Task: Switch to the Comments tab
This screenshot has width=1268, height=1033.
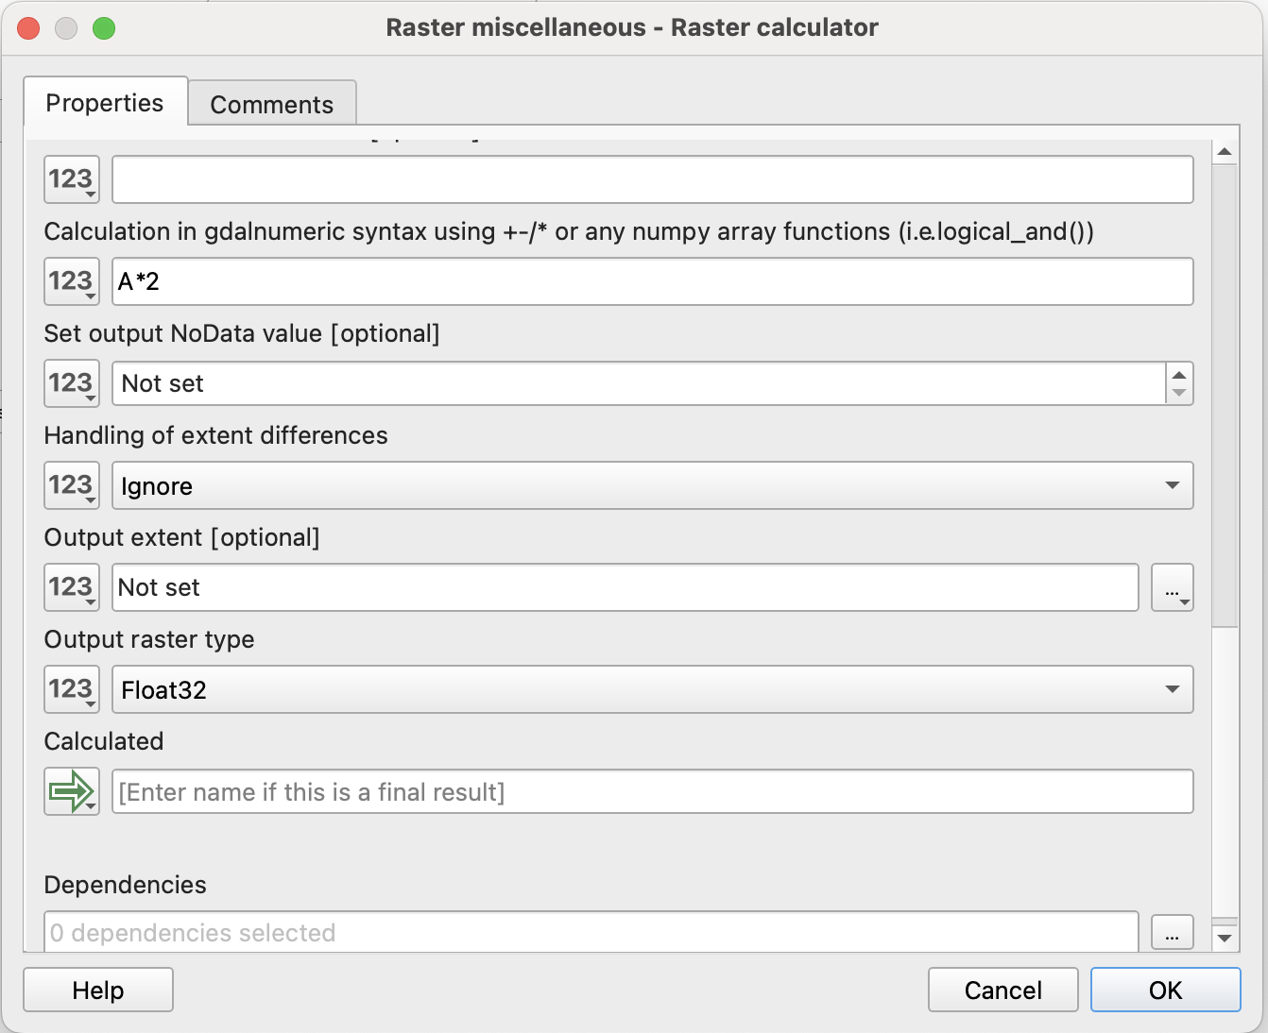Action: point(272,104)
